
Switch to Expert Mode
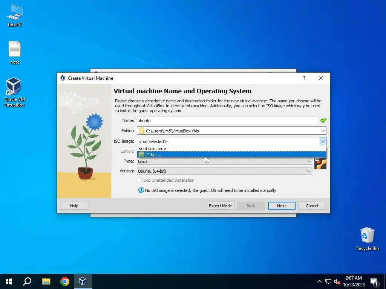pyautogui.click(x=220, y=206)
